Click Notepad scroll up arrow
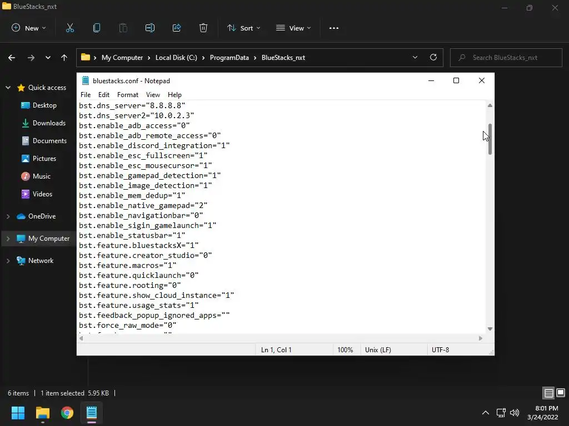Image resolution: width=569 pixels, height=426 pixels. click(x=490, y=105)
